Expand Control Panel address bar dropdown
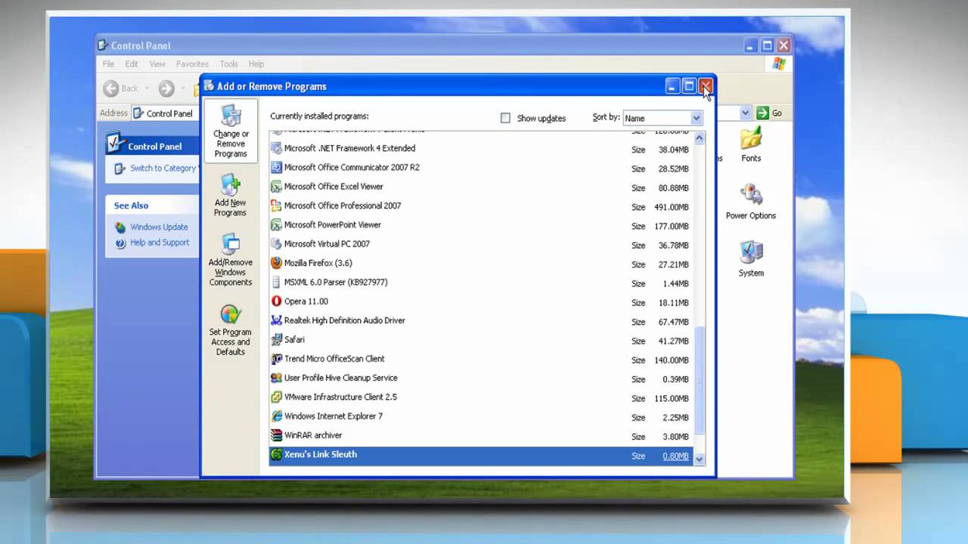The width and height of the screenshot is (968, 544). pyautogui.click(x=745, y=113)
